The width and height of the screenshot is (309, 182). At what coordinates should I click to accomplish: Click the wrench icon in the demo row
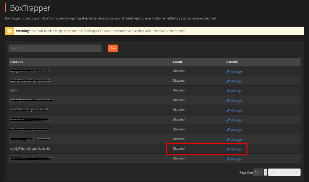point(229,91)
